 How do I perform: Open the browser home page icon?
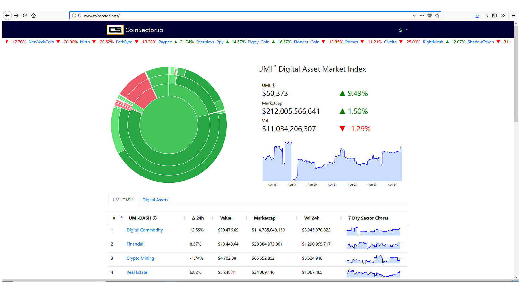33,16
